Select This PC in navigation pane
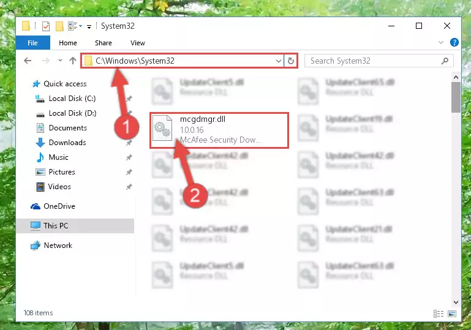The width and height of the screenshot is (471, 330). point(75,226)
